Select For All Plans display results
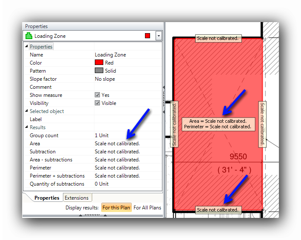301x240 pixels. click(x=147, y=208)
